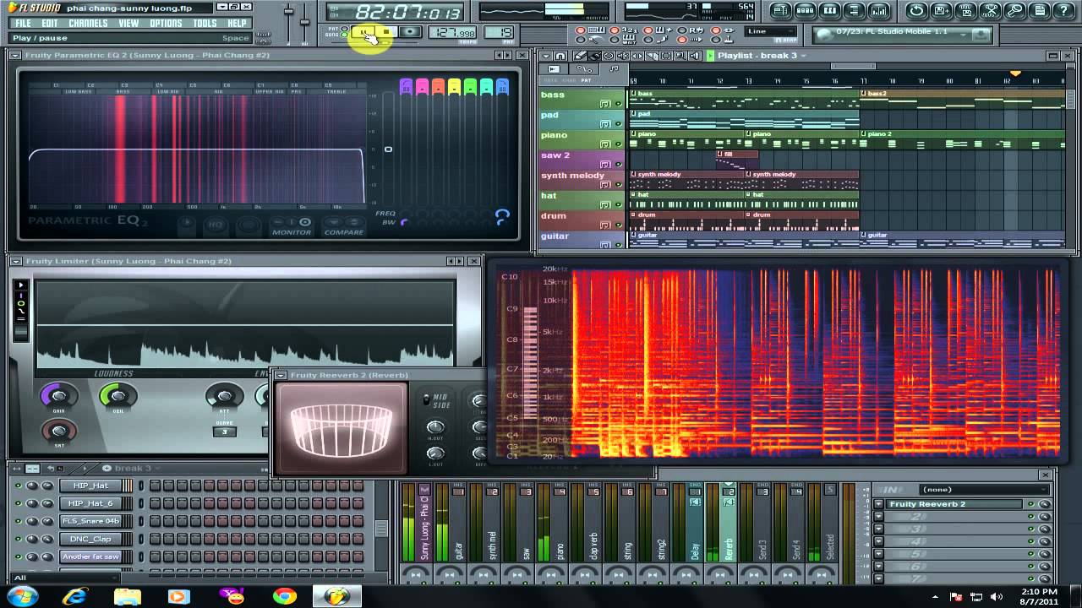This screenshot has width=1082, height=608.
Task: Click the help question mark icon
Action: tap(1063, 11)
